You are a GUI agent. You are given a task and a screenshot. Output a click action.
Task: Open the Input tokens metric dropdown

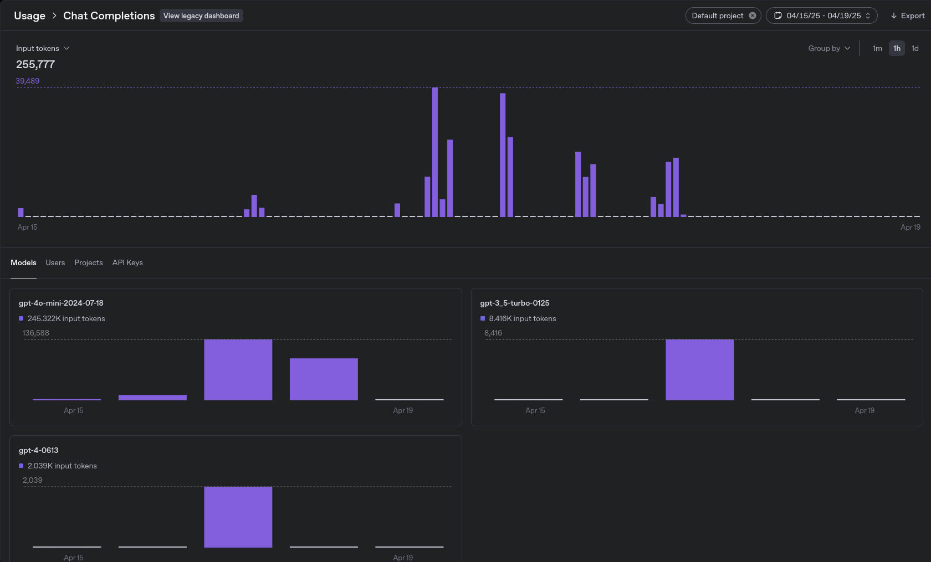point(43,48)
